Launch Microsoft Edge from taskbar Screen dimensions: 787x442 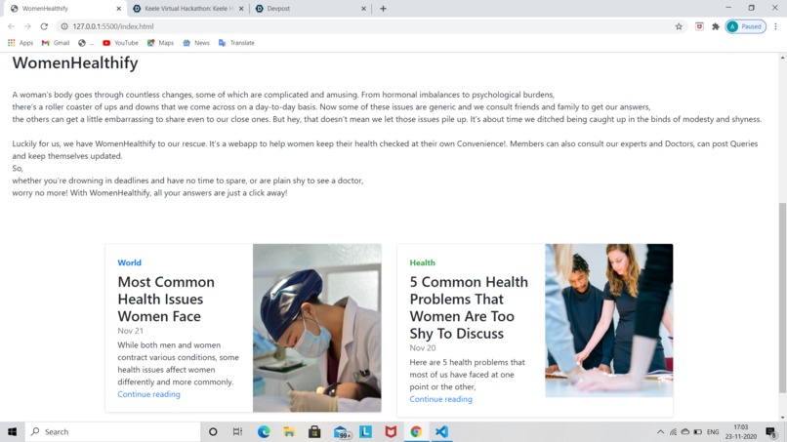point(264,432)
